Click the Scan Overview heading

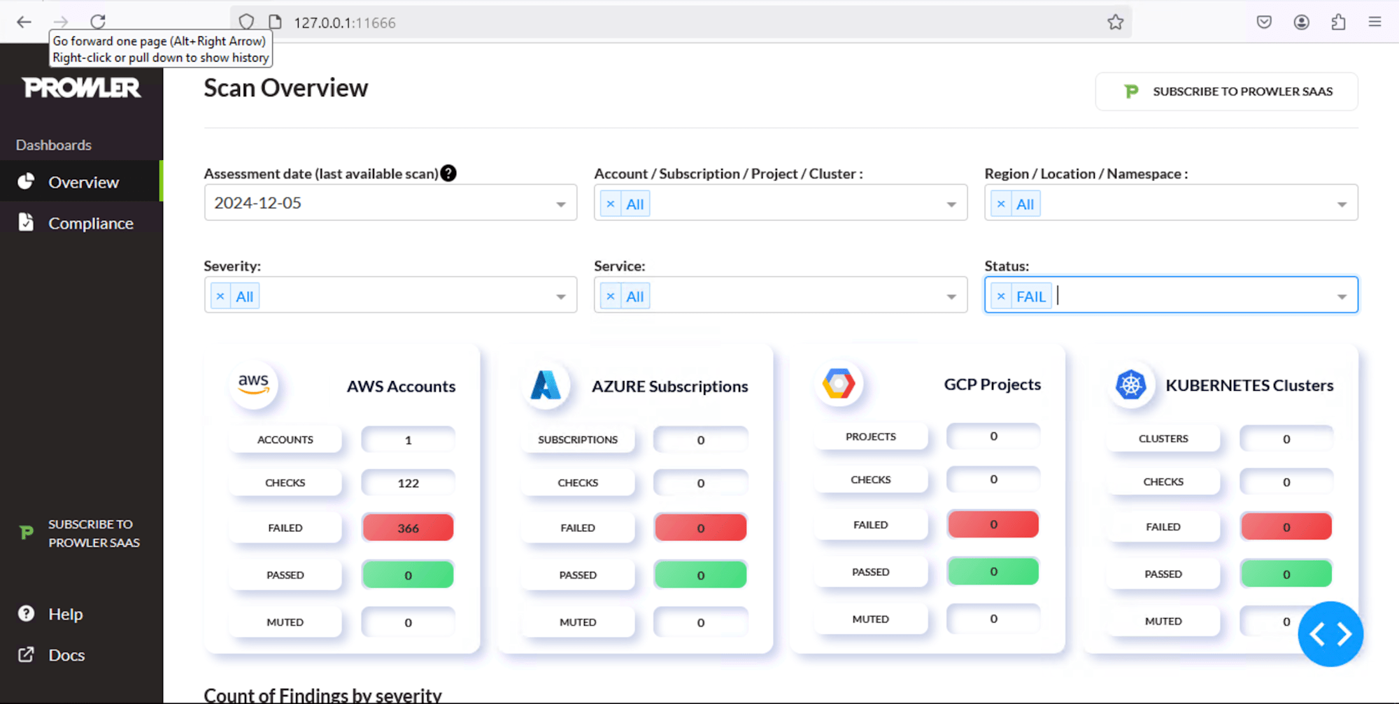click(x=285, y=88)
